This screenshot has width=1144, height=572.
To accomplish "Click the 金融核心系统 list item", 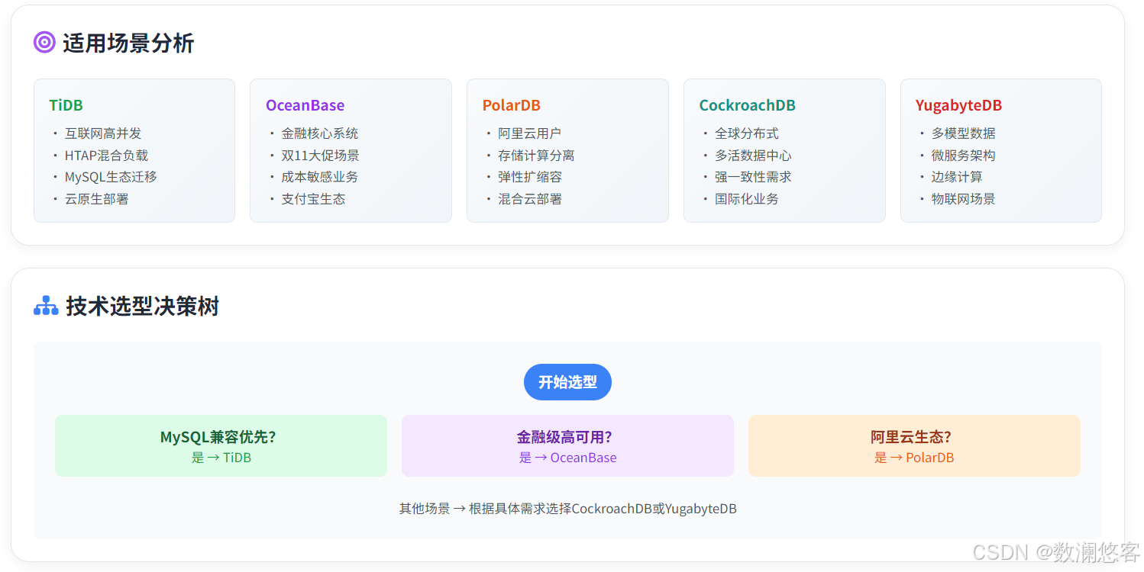I will (x=320, y=133).
